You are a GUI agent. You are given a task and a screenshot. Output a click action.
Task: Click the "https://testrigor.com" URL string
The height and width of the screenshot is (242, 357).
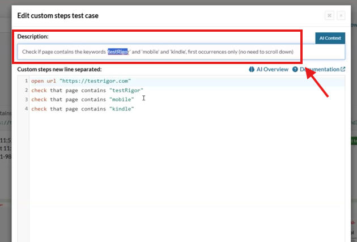(x=95, y=81)
